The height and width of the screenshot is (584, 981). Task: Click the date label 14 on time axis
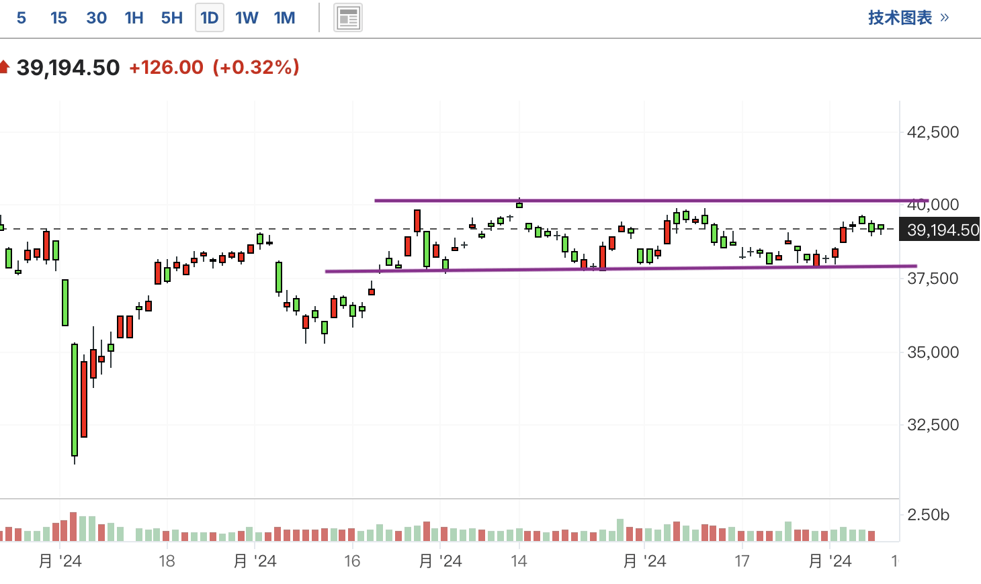[x=519, y=561]
